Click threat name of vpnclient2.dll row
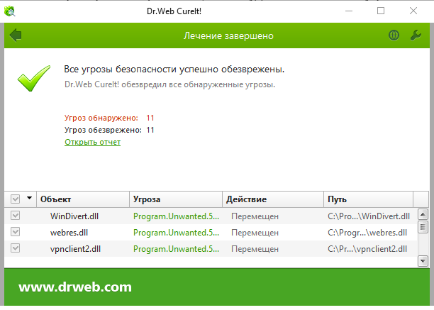Image resolution: width=434 pixels, height=310 pixels. (x=176, y=249)
